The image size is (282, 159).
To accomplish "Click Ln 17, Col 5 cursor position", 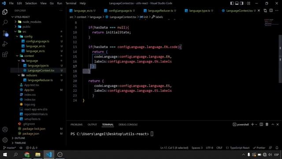I will [x=174, y=148].
